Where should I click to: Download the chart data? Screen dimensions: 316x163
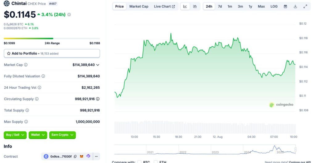click(295, 6)
